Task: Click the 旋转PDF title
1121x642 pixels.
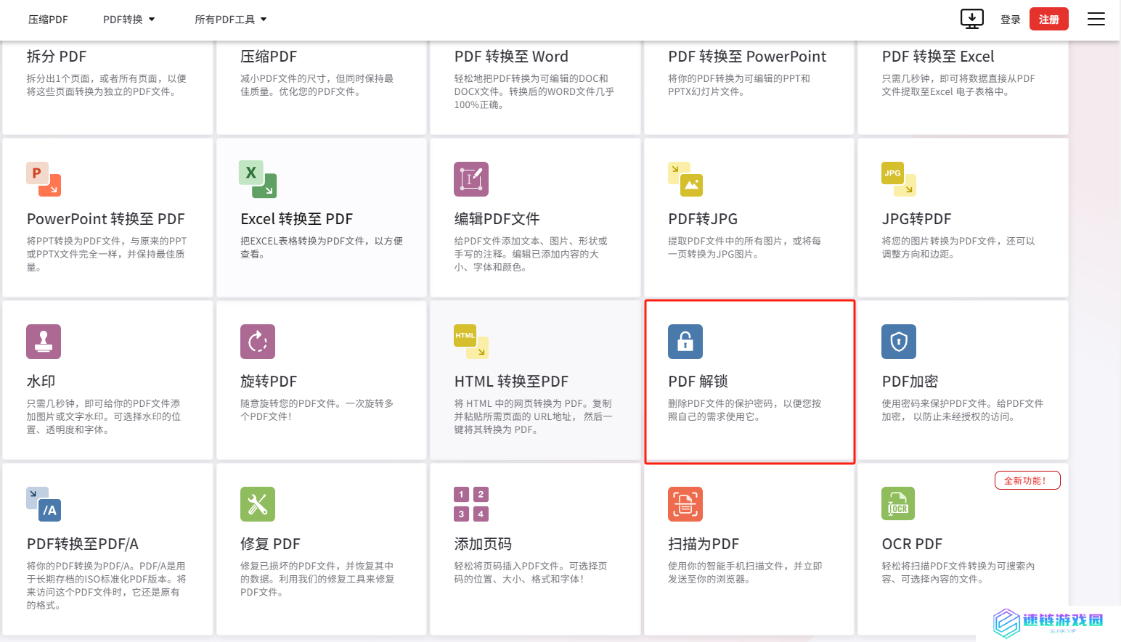Action: 269,382
